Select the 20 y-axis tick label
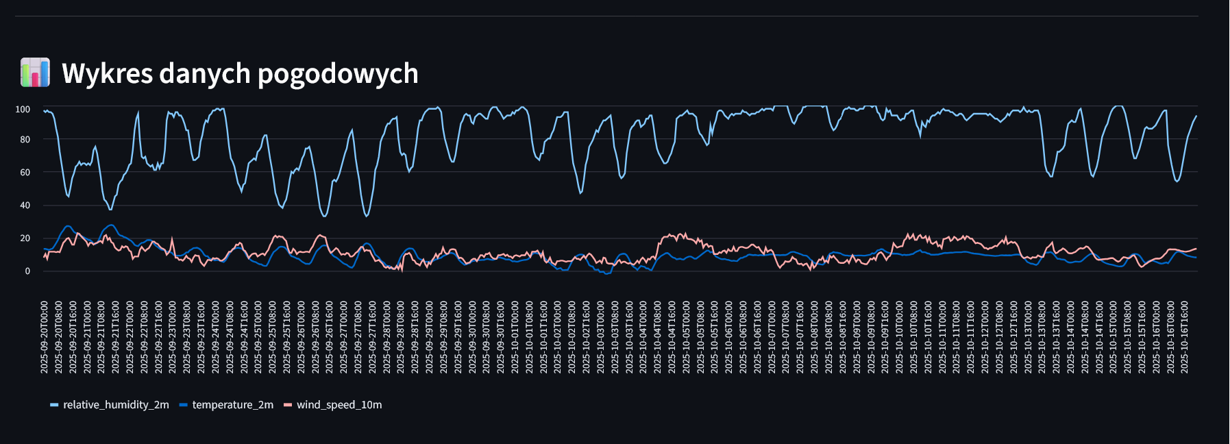This screenshot has width=1230, height=444. point(25,238)
